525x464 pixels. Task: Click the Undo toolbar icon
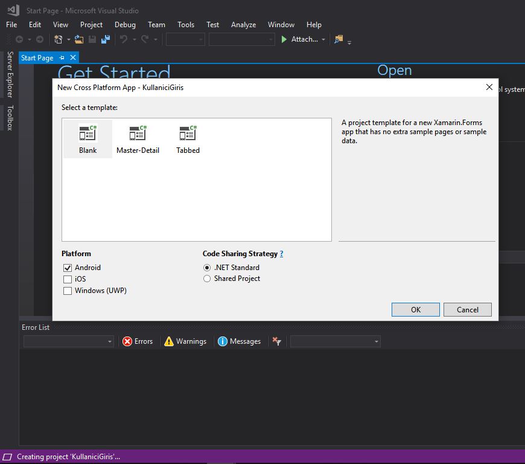click(124, 39)
